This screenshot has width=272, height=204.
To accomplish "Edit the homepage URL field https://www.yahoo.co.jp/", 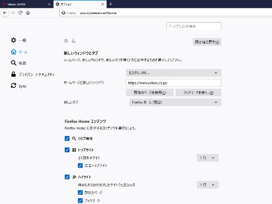I will (x=174, y=83).
